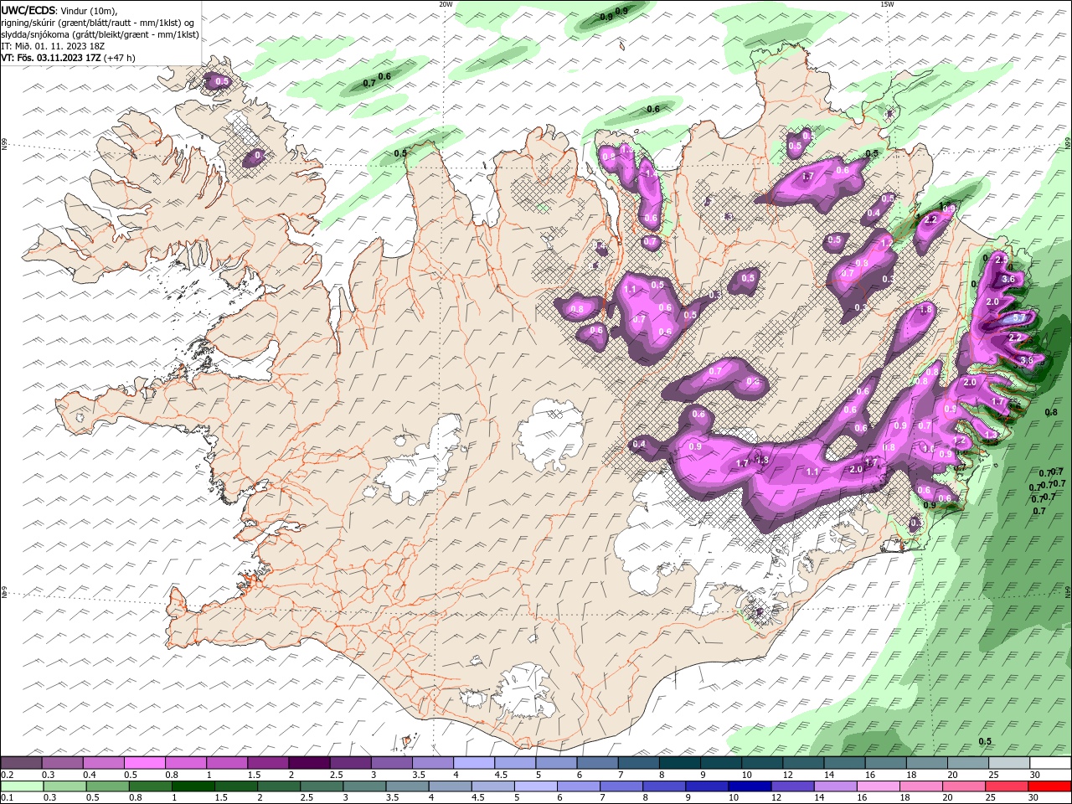Pick the deep blue 10 rain scale swatch
1072x804 pixels.
coord(750,786)
